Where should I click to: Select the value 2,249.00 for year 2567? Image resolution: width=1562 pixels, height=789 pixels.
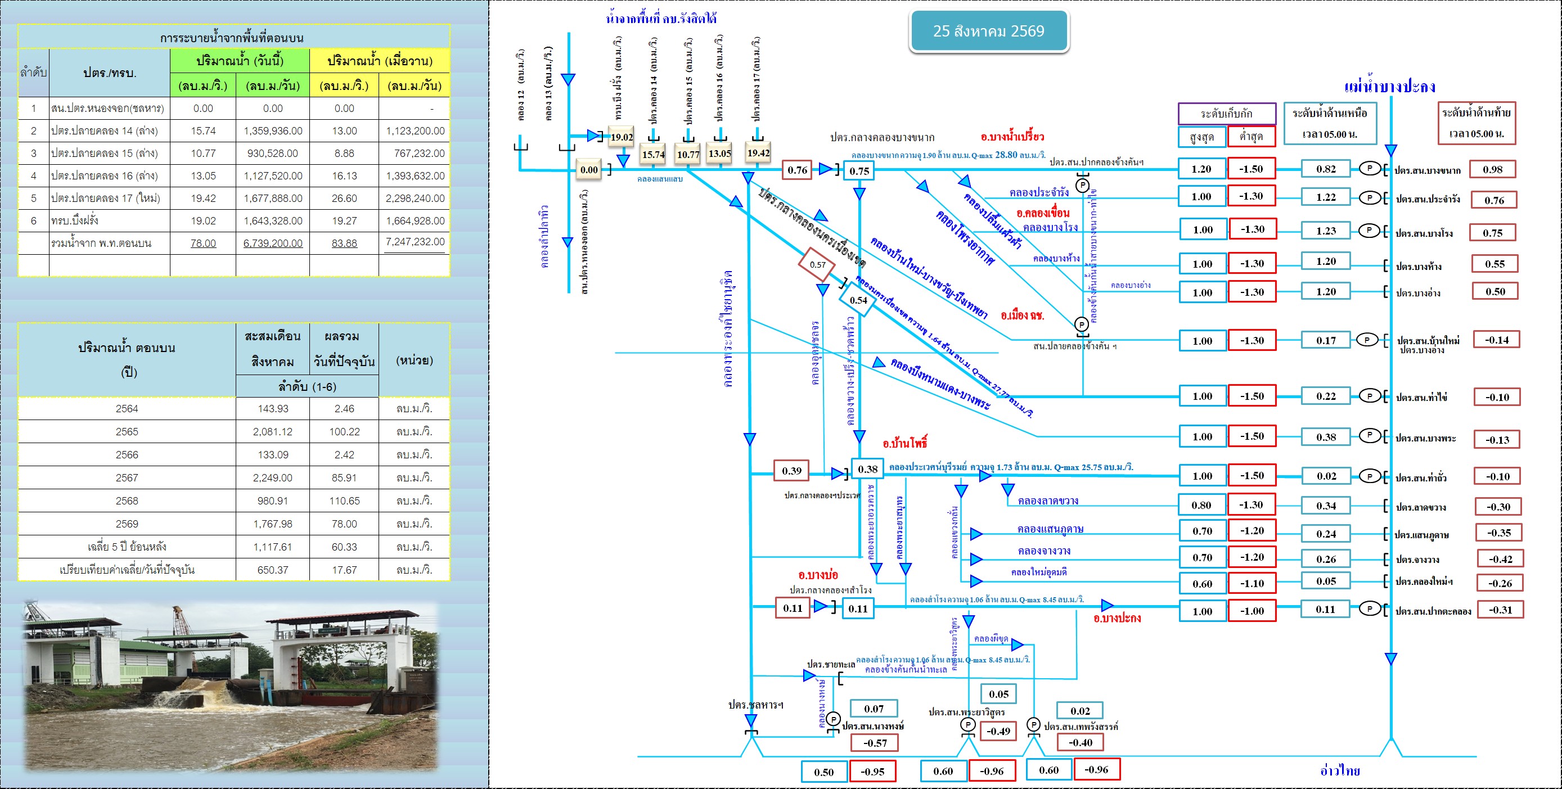coord(273,478)
